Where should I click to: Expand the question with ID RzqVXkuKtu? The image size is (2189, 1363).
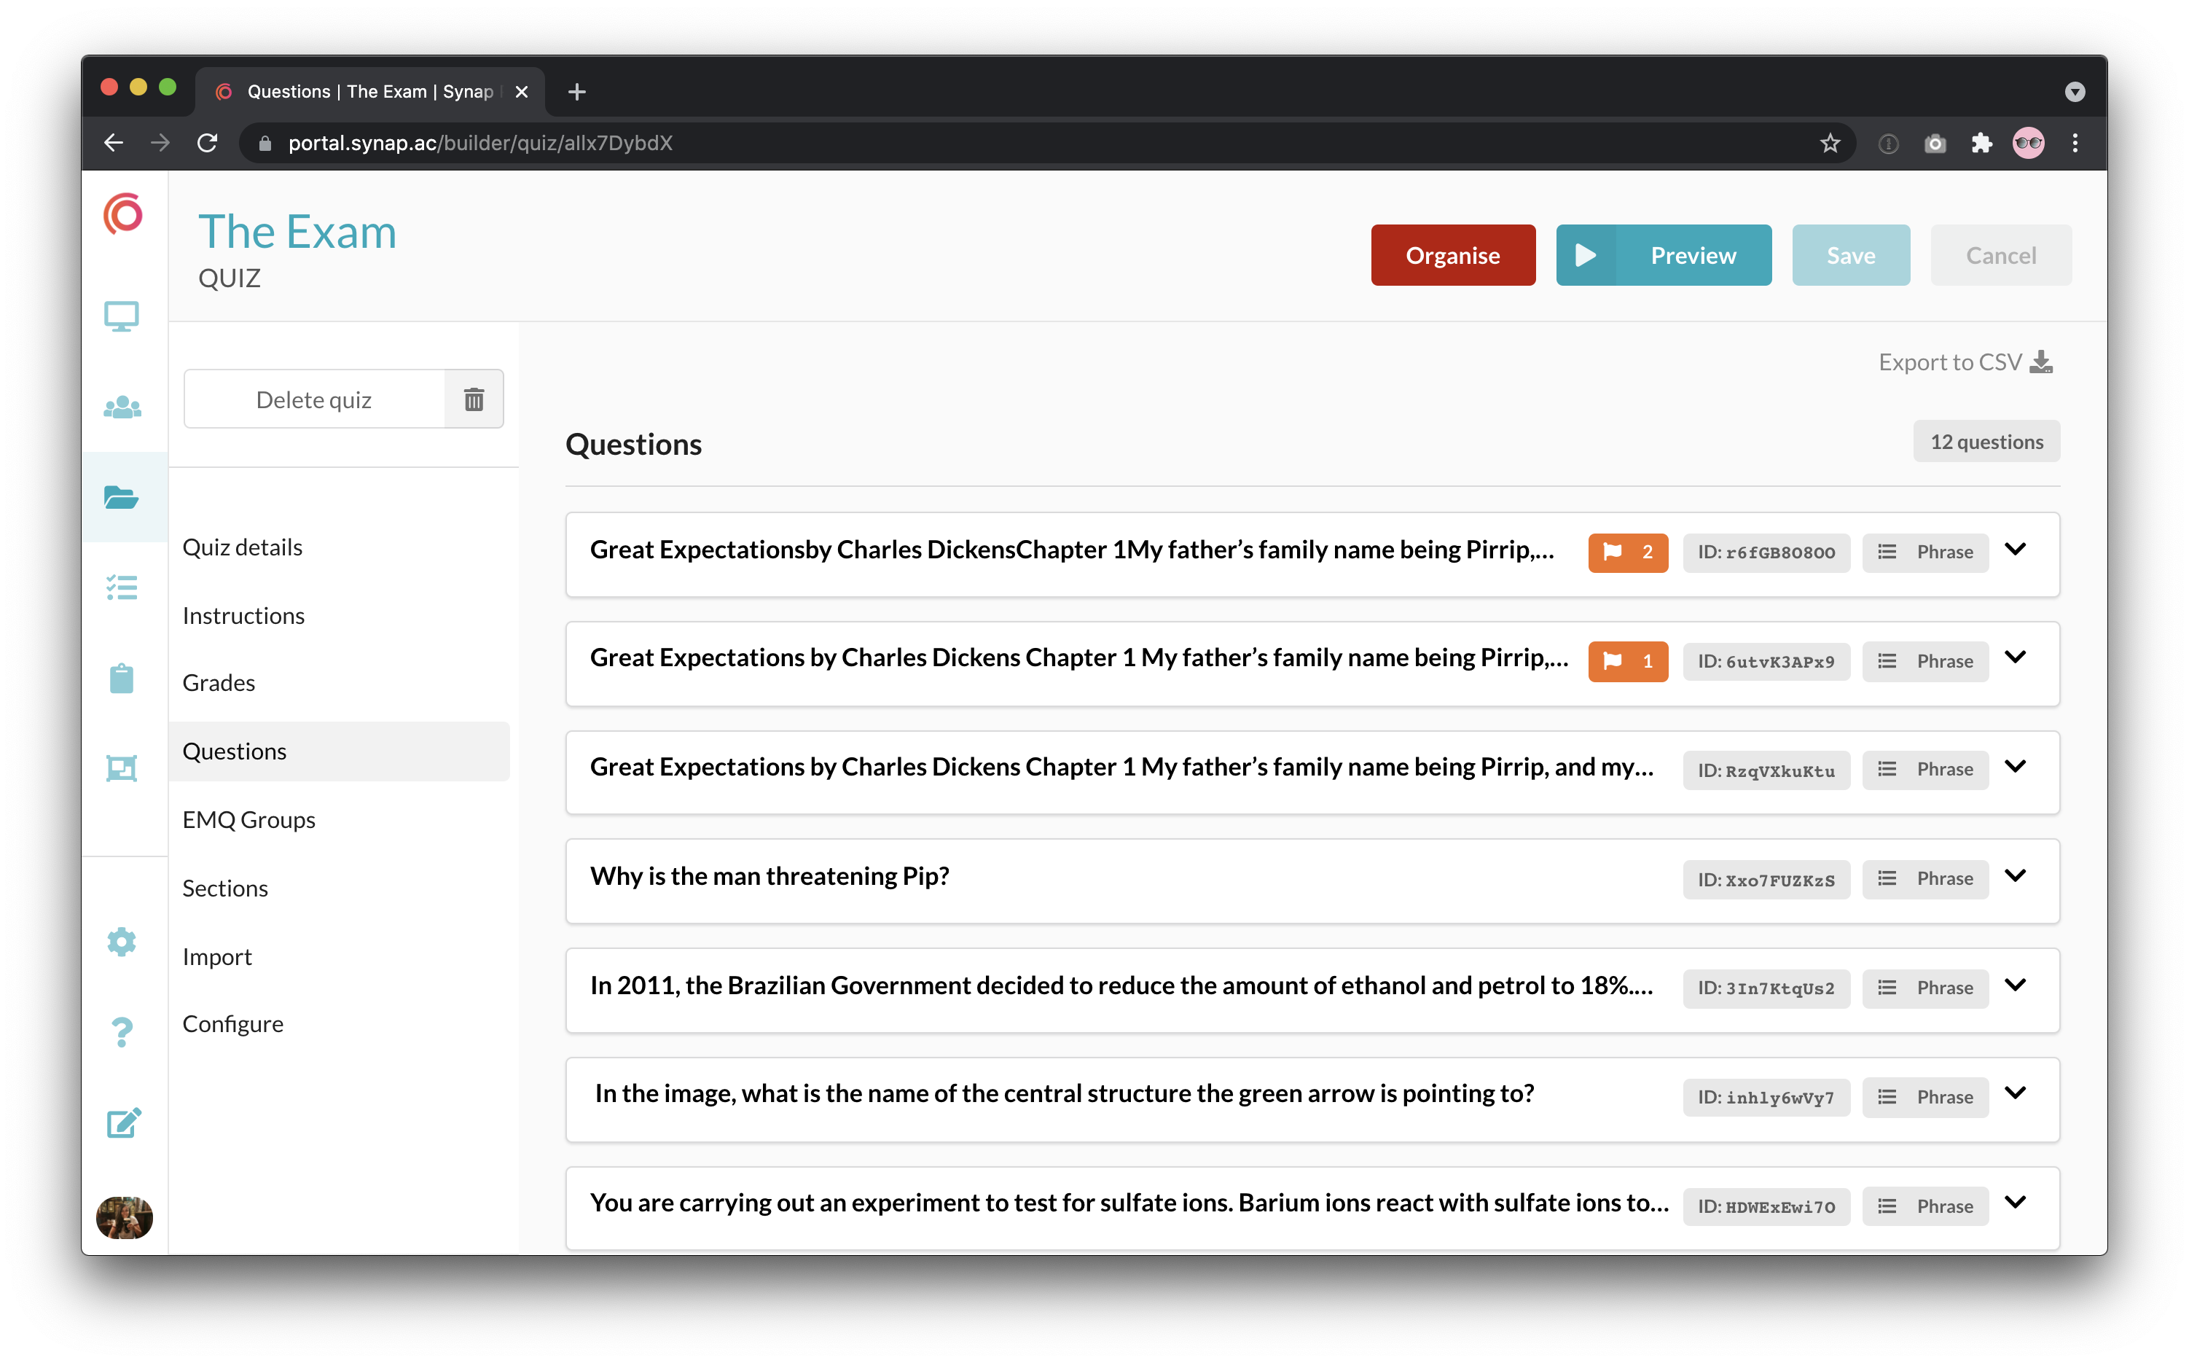coord(2016,767)
